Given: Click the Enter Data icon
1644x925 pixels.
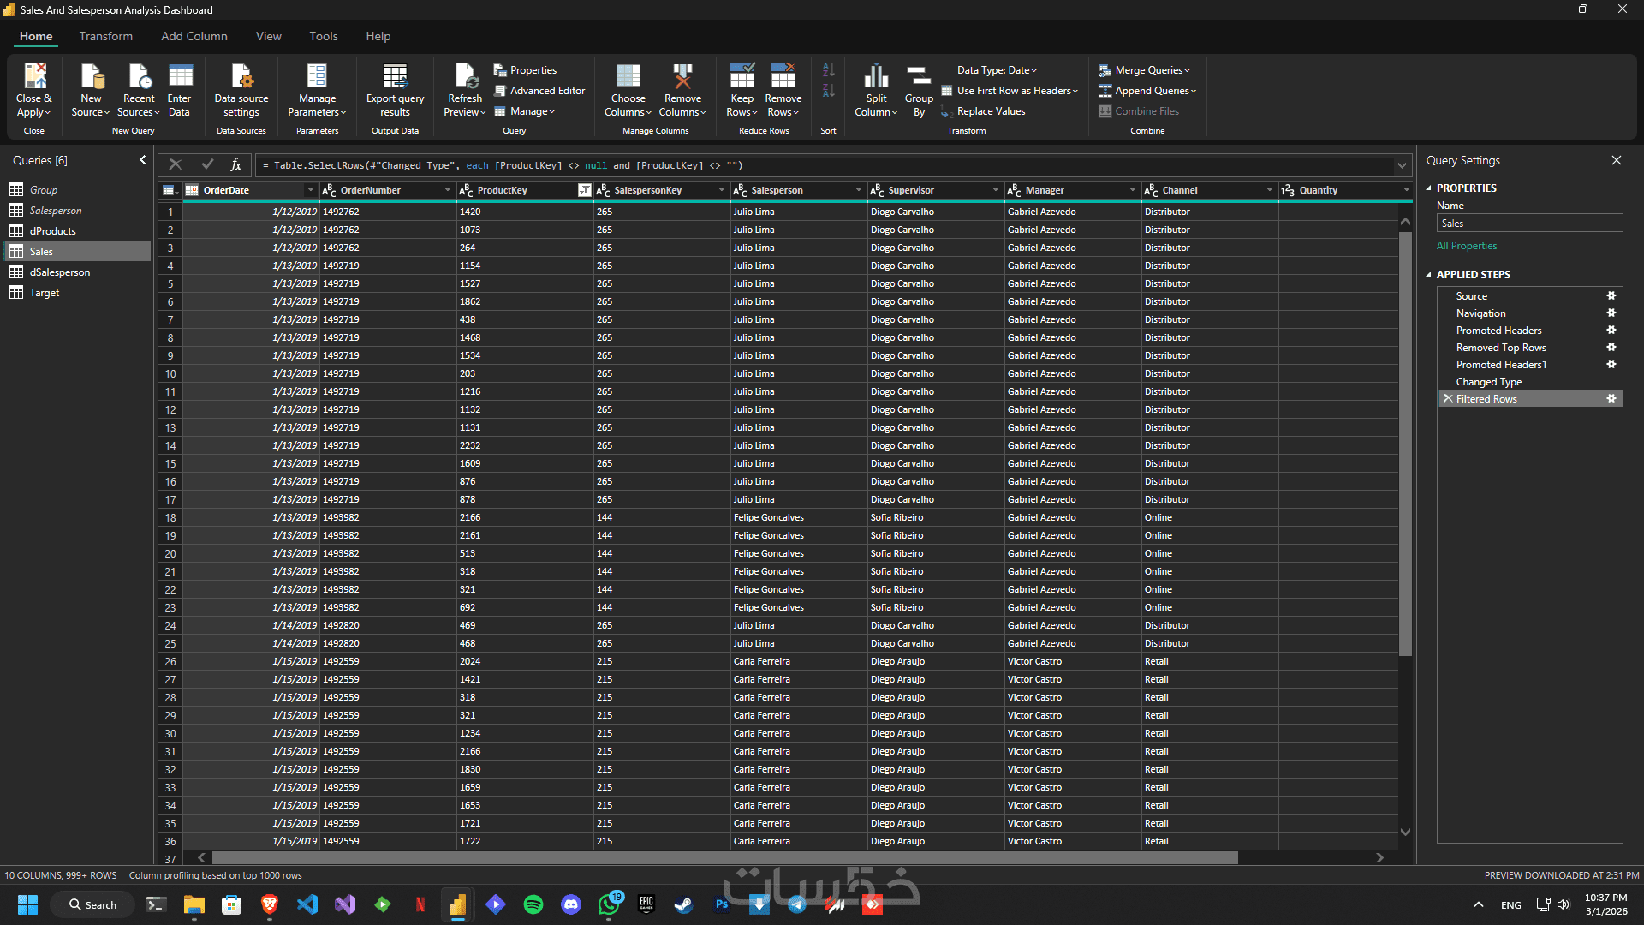Looking at the screenshot, I should 180,77.
